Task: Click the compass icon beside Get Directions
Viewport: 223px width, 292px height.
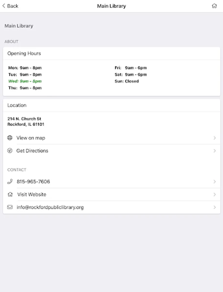Action: (10, 151)
